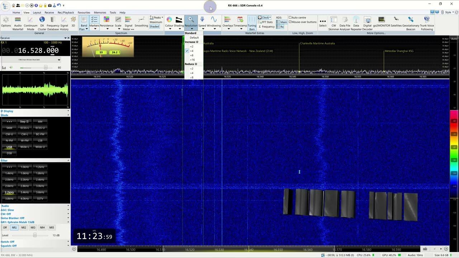
Task: Select x16 resolution increase
Action: 192,60
